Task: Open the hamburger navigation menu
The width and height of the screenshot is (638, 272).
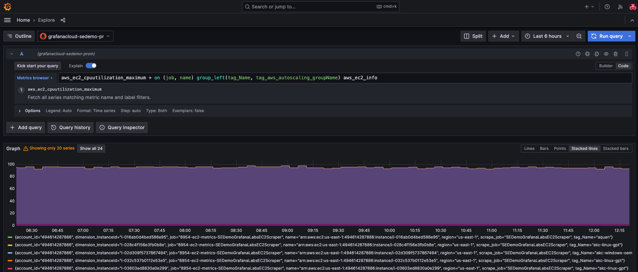Action: [7, 20]
